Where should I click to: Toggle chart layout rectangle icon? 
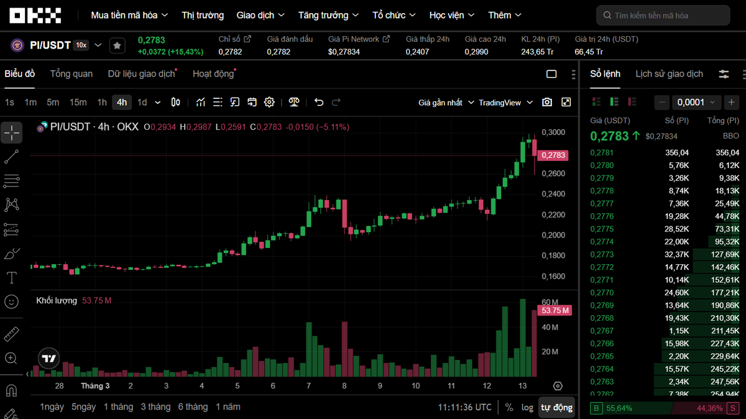(x=551, y=74)
